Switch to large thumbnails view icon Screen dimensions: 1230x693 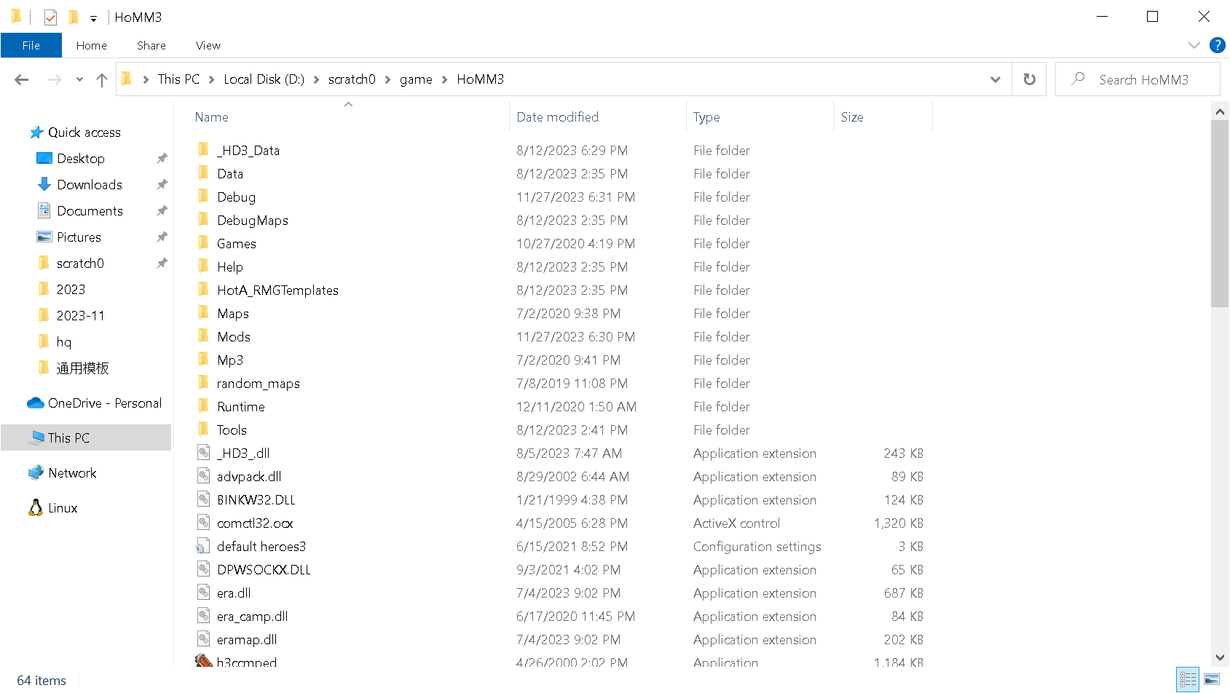pos(1212,679)
